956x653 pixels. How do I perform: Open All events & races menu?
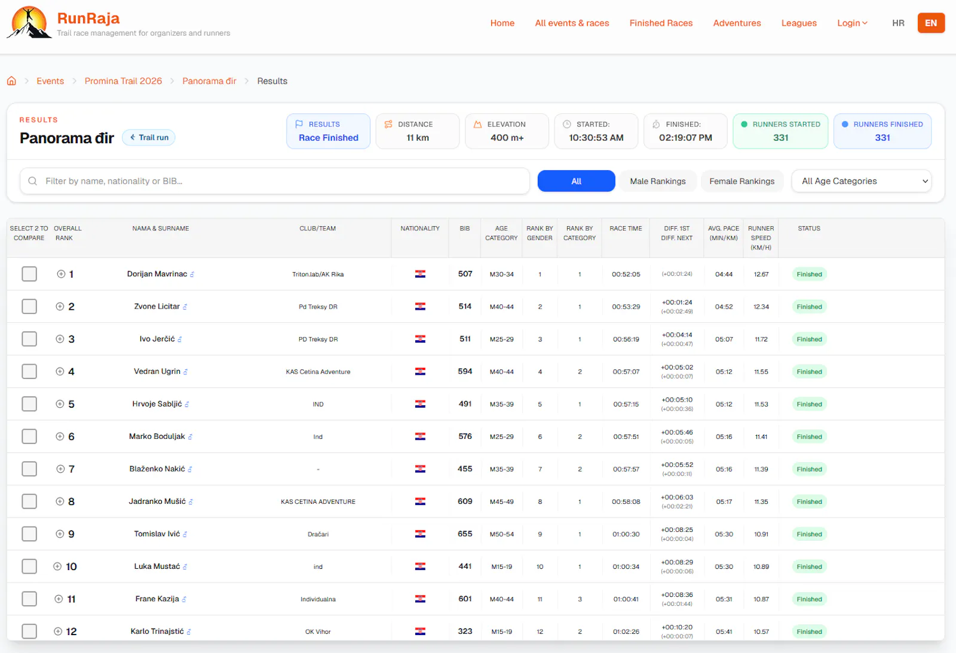pos(572,23)
